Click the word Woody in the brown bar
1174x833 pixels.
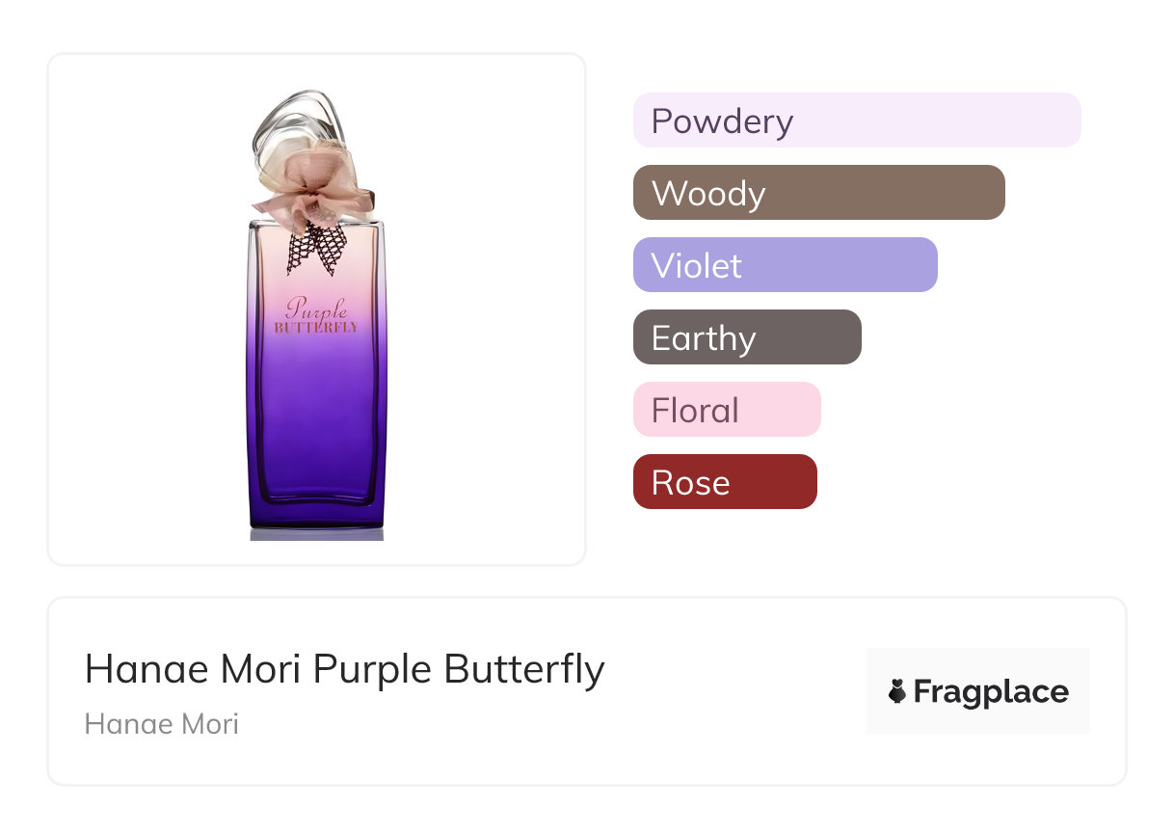708,194
